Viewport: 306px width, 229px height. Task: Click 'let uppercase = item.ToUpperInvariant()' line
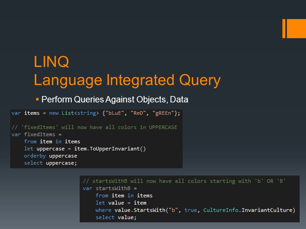tap(85, 149)
